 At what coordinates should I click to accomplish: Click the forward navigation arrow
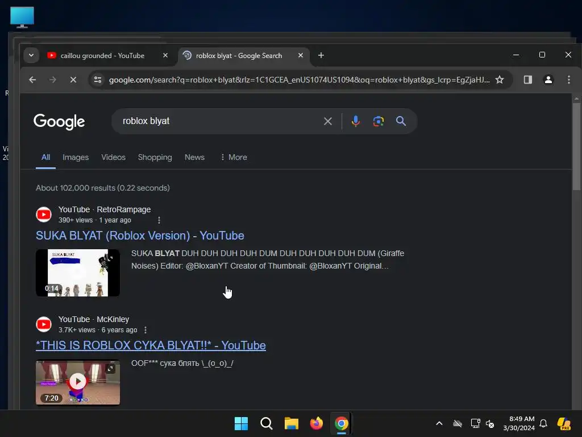point(53,80)
